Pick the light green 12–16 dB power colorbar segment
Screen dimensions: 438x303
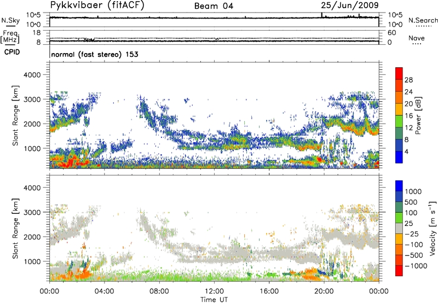[x=399, y=121]
